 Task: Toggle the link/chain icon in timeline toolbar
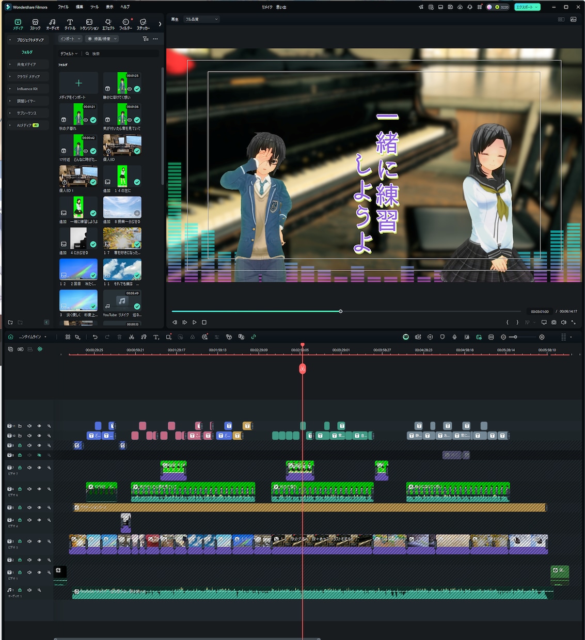(x=254, y=337)
